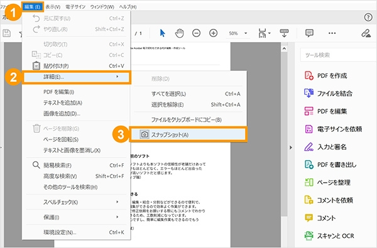The width and height of the screenshot is (377, 248).
Task: Open the 50% zoom level dropdown
Action: tap(238, 33)
